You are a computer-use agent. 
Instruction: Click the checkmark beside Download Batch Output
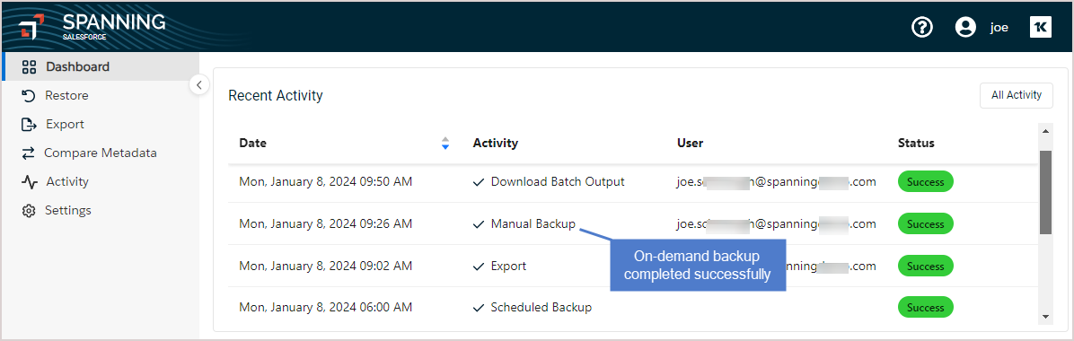pyautogui.click(x=479, y=182)
